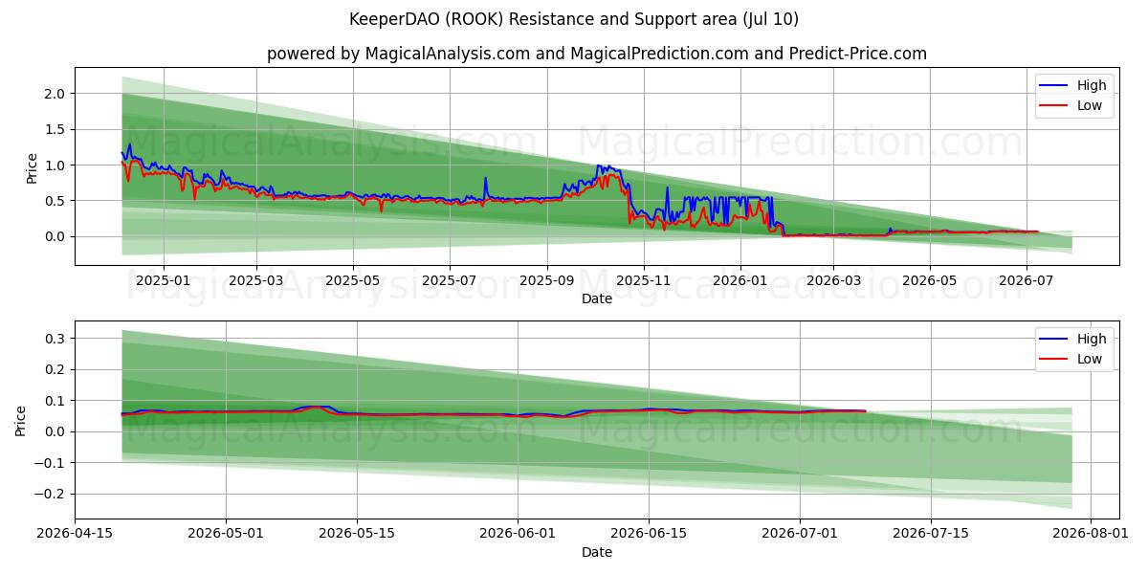Click the '0.1' y-axis tick on bottom chart

56,401
